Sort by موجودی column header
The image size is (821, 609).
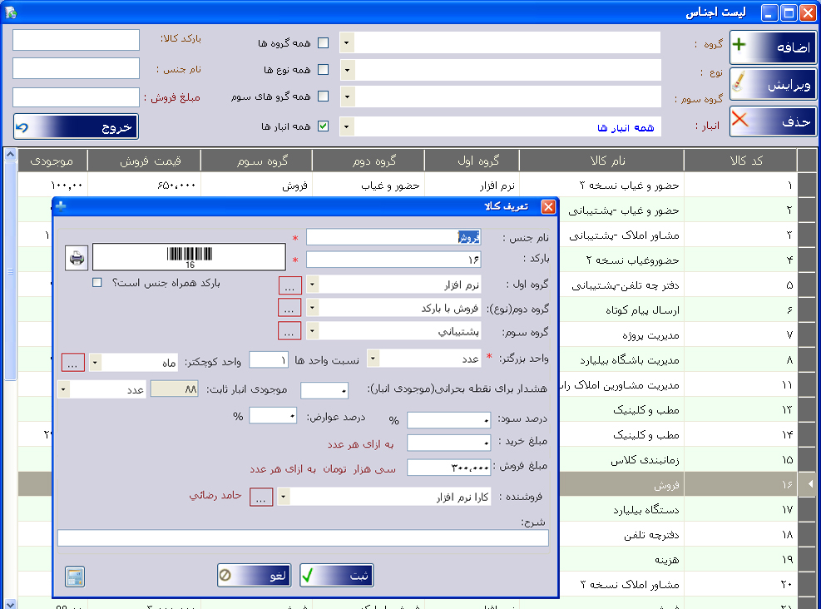coord(52,161)
